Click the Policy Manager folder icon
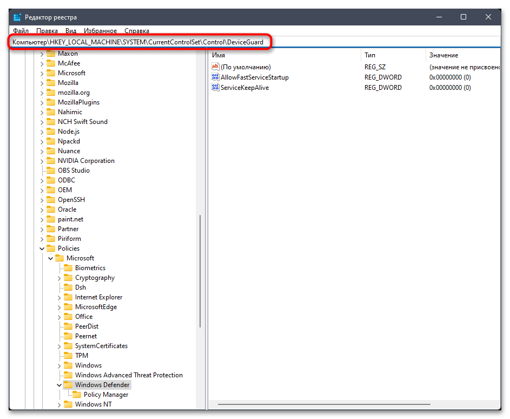Screen dimensions: 510x419 [77, 395]
